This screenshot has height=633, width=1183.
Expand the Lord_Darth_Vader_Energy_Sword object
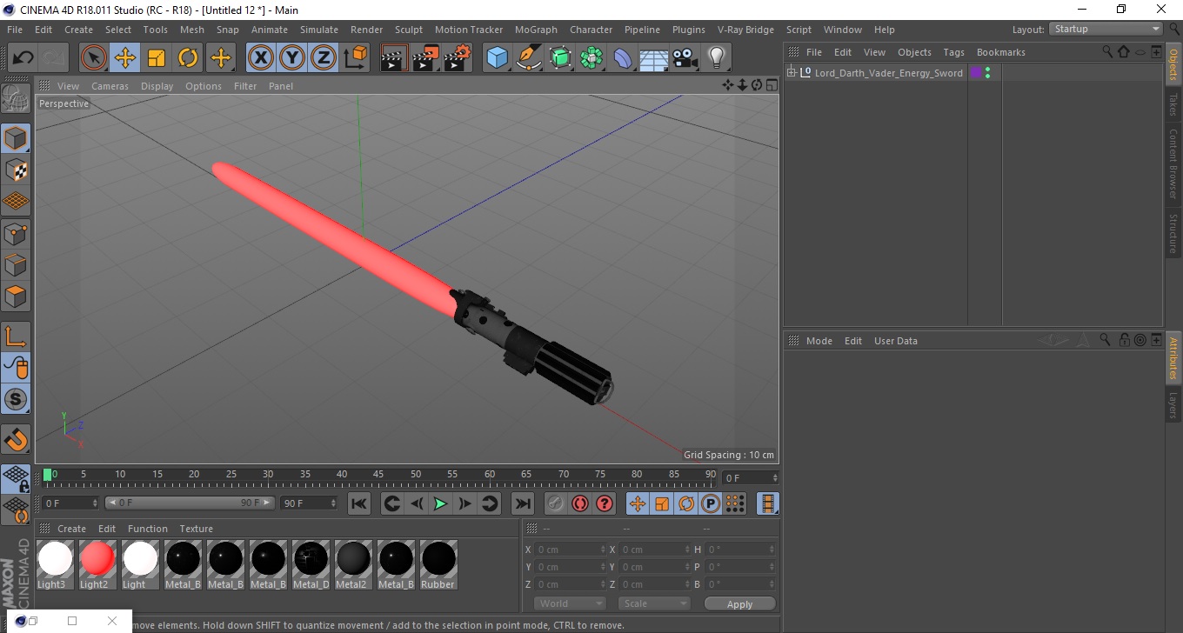pyautogui.click(x=792, y=73)
